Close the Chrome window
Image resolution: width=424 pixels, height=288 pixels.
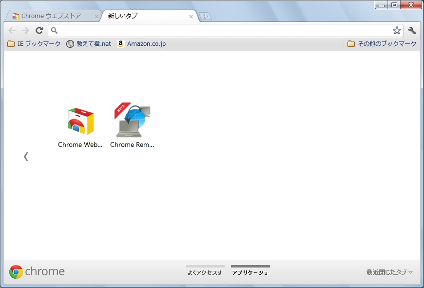411,5
